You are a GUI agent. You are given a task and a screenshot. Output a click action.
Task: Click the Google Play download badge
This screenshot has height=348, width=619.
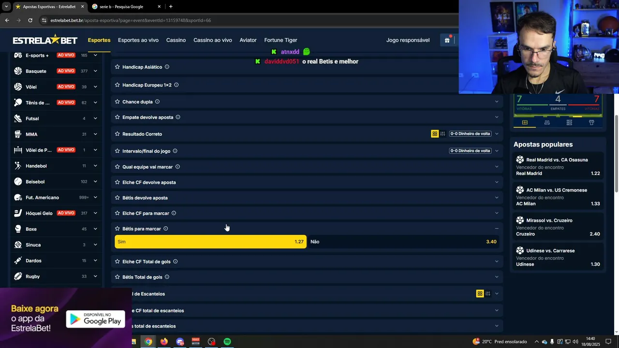pyautogui.click(x=96, y=319)
